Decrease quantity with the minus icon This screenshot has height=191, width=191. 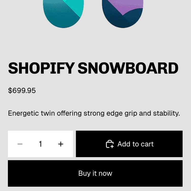point(20,144)
